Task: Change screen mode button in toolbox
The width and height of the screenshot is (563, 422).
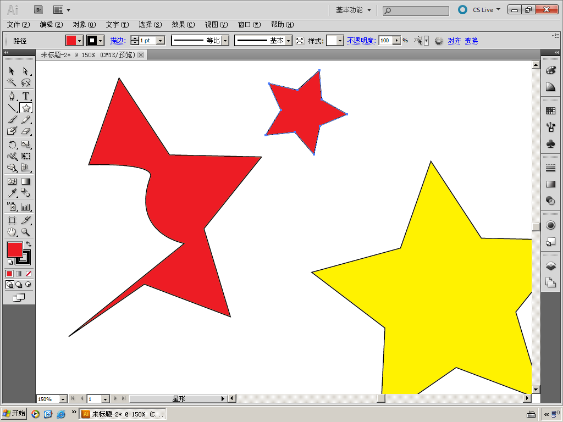Action: [x=19, y=297]
